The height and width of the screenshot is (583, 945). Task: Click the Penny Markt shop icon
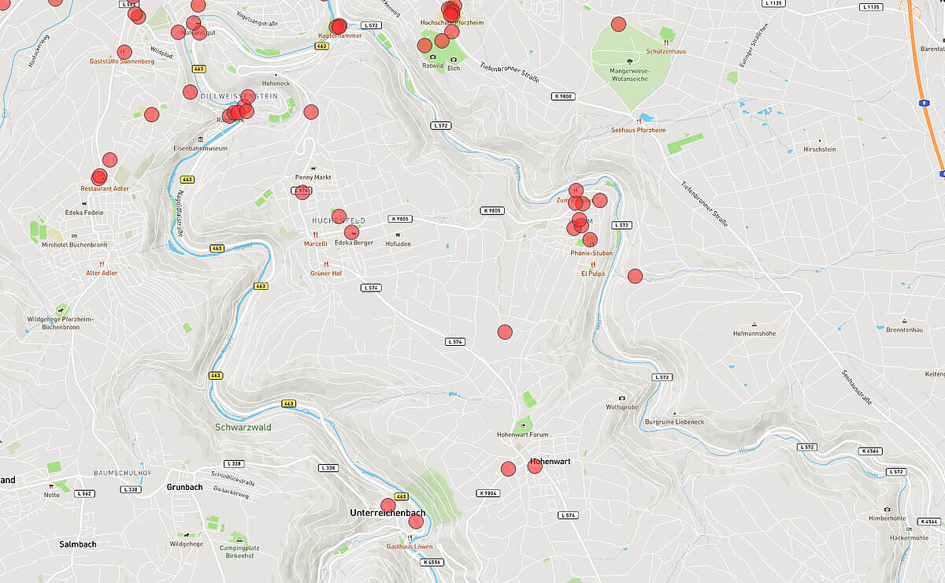pyautogui.click(x=313, y=169)
